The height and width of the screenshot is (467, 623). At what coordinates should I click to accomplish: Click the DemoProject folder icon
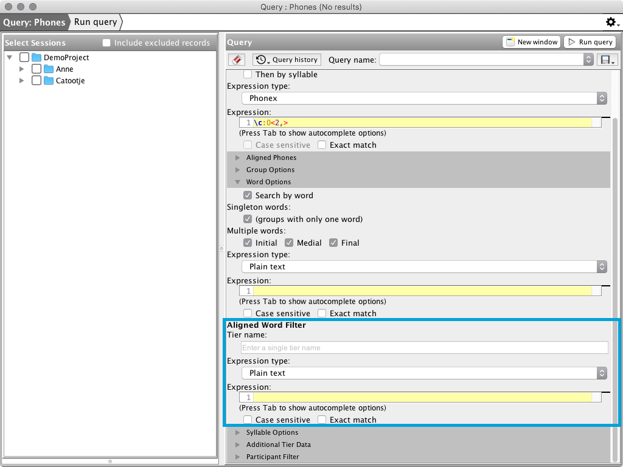click(37, 57)
